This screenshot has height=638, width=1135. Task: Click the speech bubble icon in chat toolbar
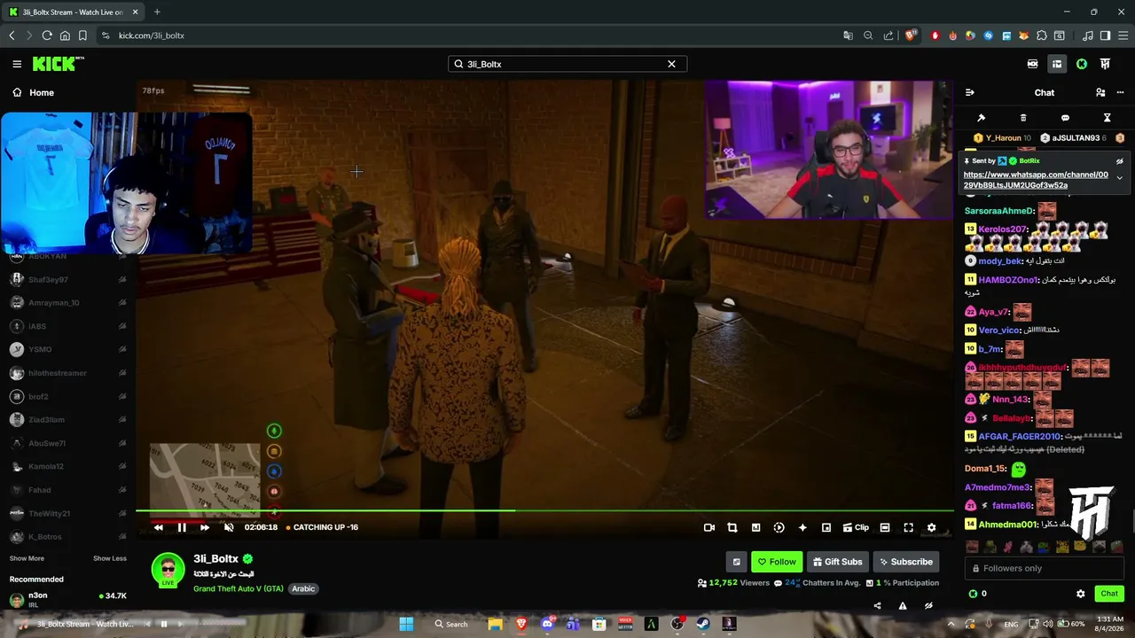coord(1065,118)
